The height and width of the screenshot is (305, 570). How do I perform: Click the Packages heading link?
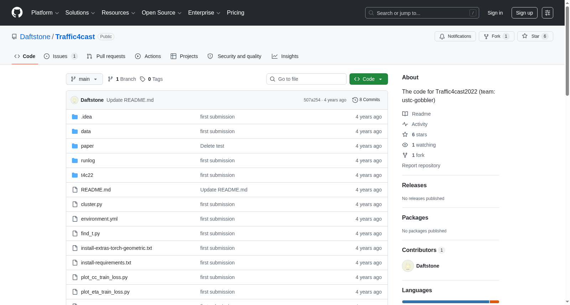(415, 218)
